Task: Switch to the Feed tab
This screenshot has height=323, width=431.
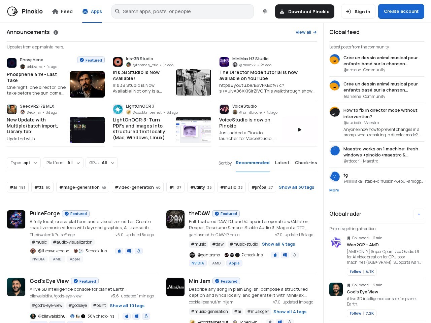Action: click(x=63, y=11)
